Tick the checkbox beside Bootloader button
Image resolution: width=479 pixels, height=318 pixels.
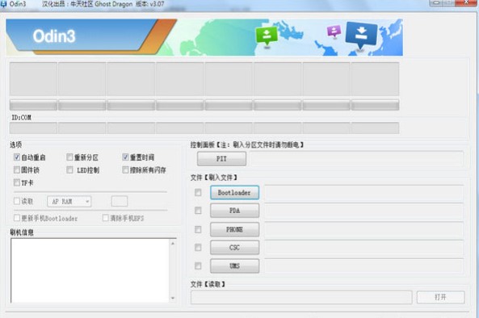198,192
